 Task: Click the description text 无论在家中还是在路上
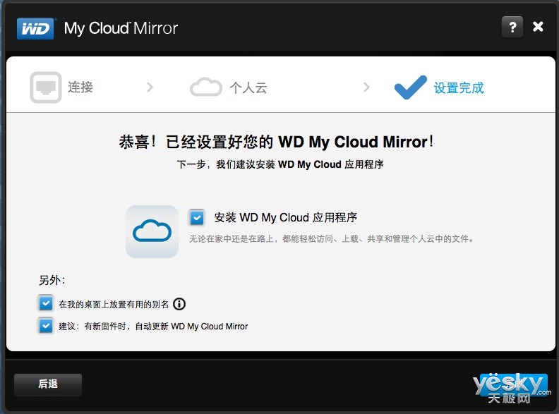(x=331, y=238)
